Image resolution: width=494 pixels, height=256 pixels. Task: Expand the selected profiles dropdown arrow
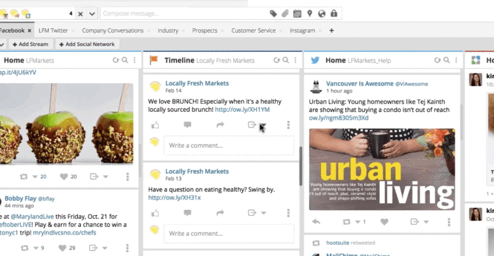point(92,13)
